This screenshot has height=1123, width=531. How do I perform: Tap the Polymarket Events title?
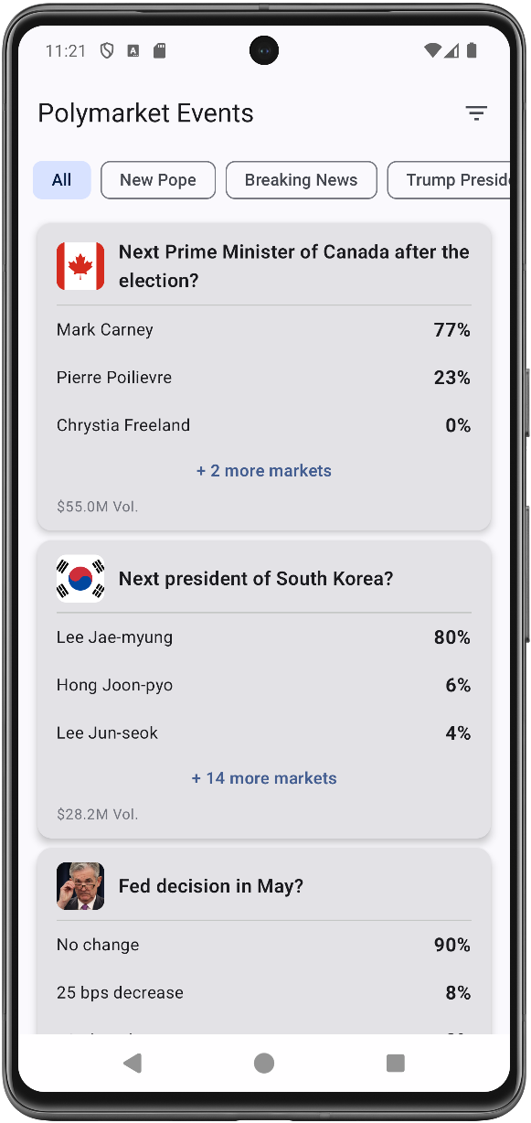tap(145, 112)
